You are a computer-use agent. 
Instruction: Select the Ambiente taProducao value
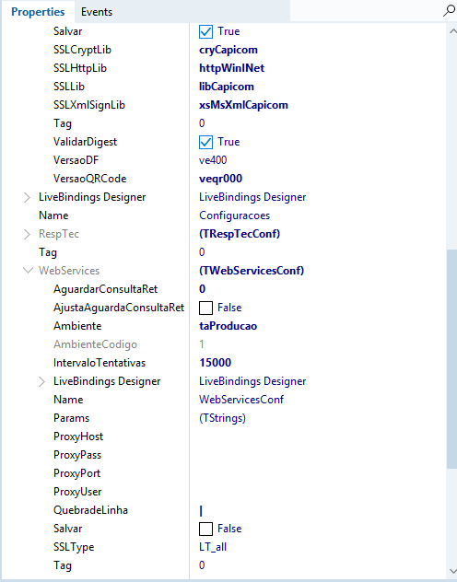pyautogui.click(x=228, y=326)
